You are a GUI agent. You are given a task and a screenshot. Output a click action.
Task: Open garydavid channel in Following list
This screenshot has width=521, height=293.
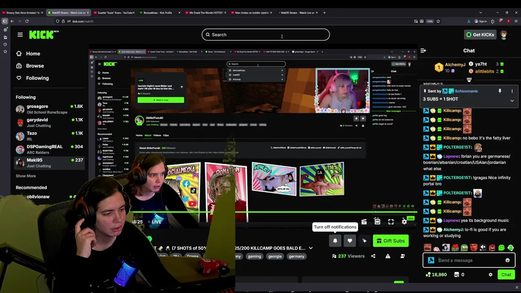[x=50, y=122]
